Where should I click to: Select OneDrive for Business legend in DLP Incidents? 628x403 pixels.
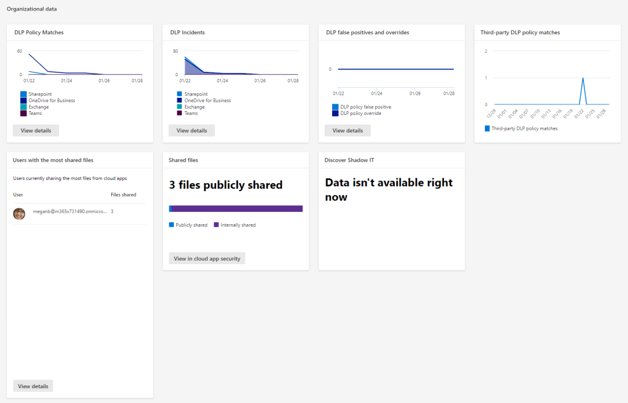point(179,100)
